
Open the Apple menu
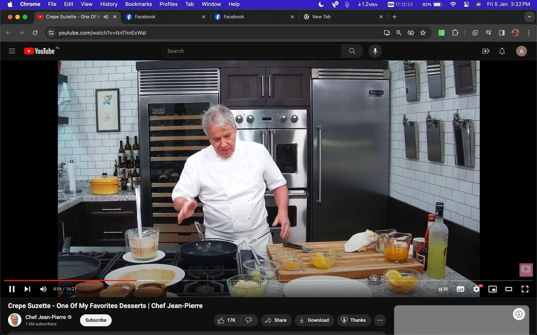(10, 4)
